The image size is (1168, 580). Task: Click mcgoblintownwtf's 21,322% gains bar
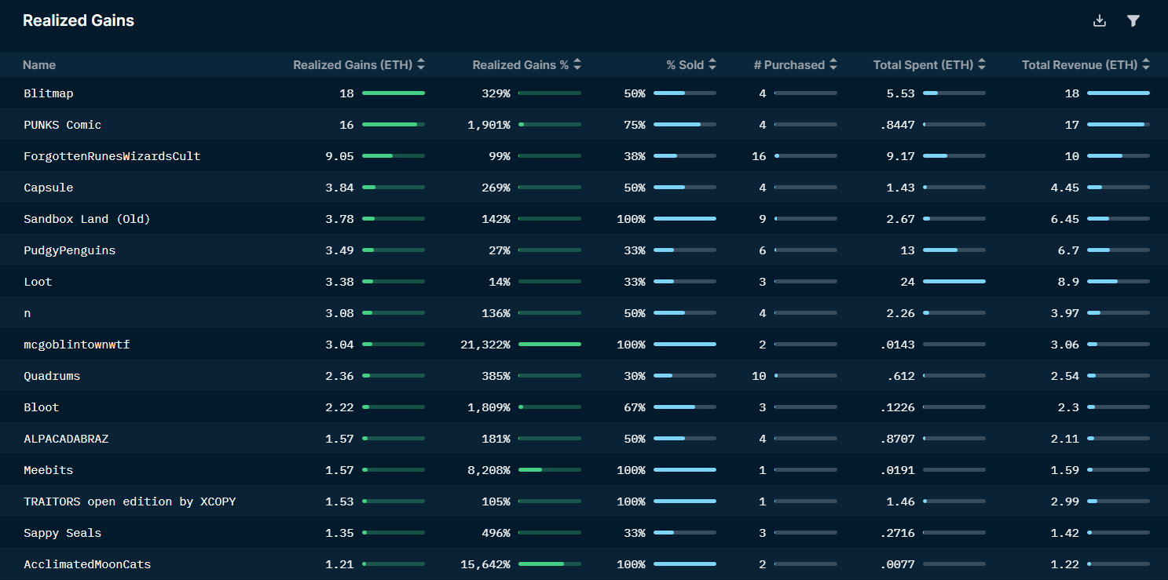[x=550, y=345]
